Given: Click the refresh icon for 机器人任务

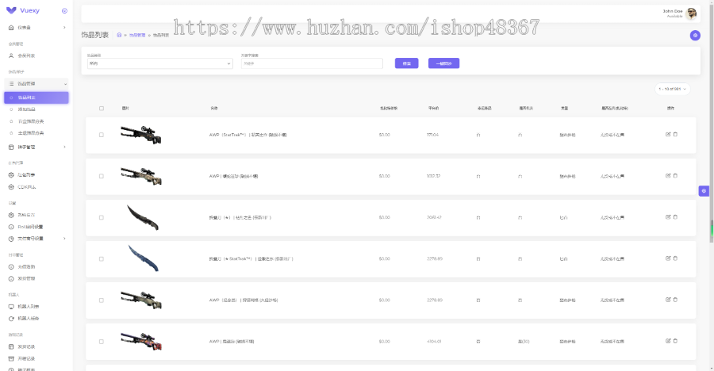Looking at the screenshot, I should click(11, 318).
